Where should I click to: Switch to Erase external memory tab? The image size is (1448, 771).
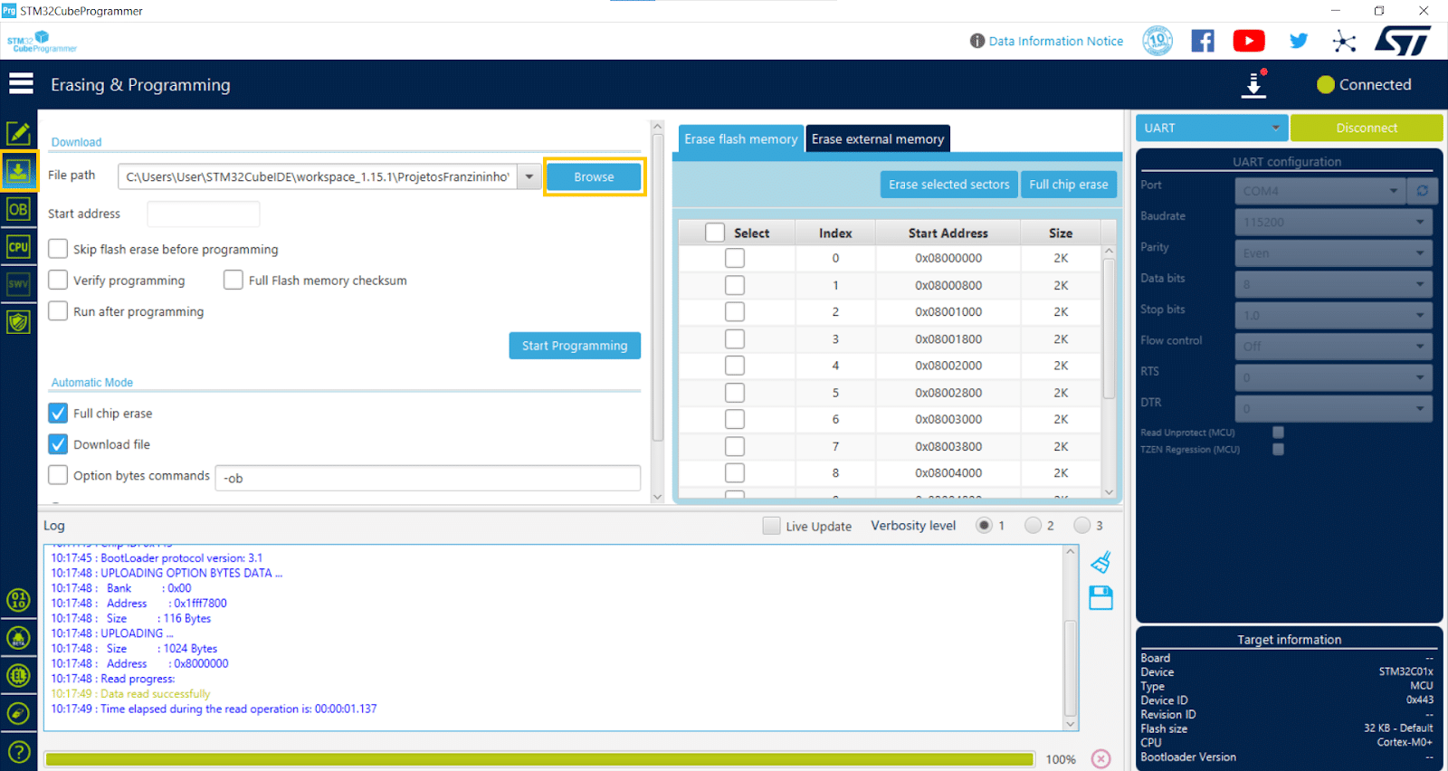pos(877,139)
